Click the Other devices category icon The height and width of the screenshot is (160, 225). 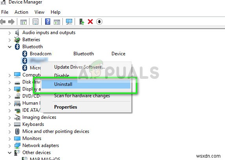point(17,153)
